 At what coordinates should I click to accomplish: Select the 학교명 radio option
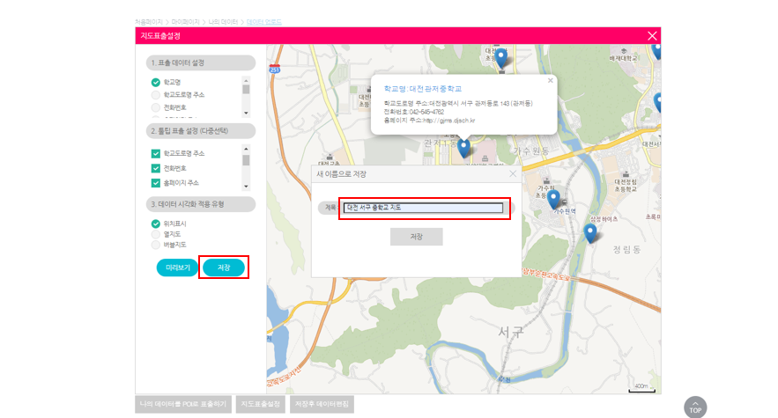pyautogui.click(x=156, y=83)
